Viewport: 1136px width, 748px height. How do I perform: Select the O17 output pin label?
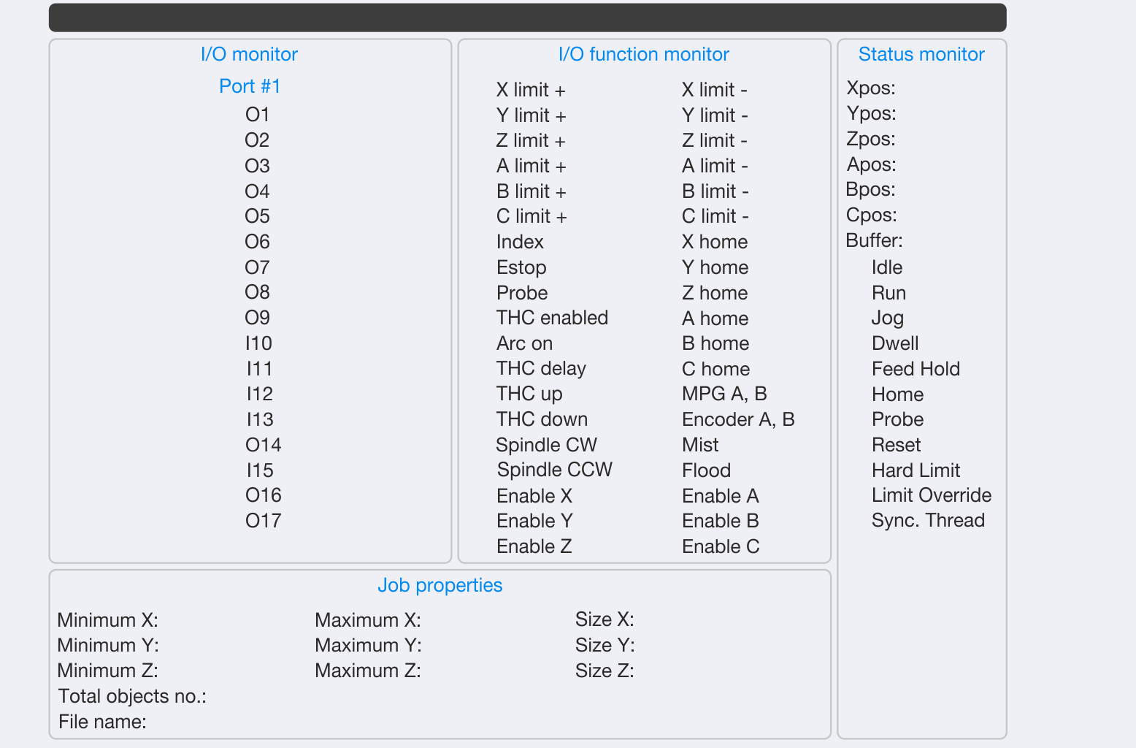pos(263,521)
